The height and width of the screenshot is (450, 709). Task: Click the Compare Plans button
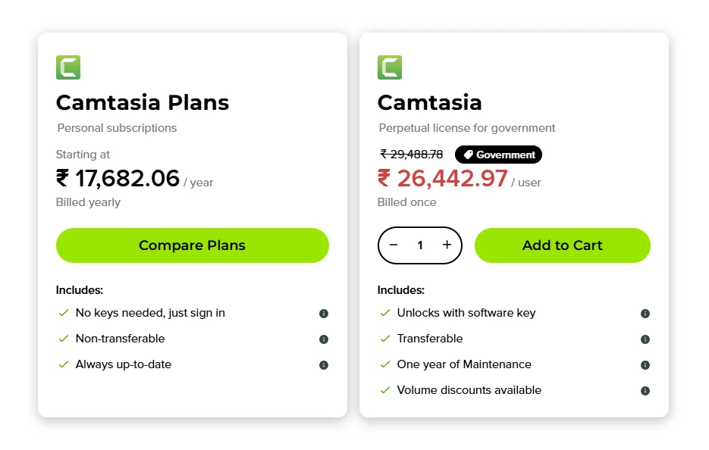pos(192,245)
